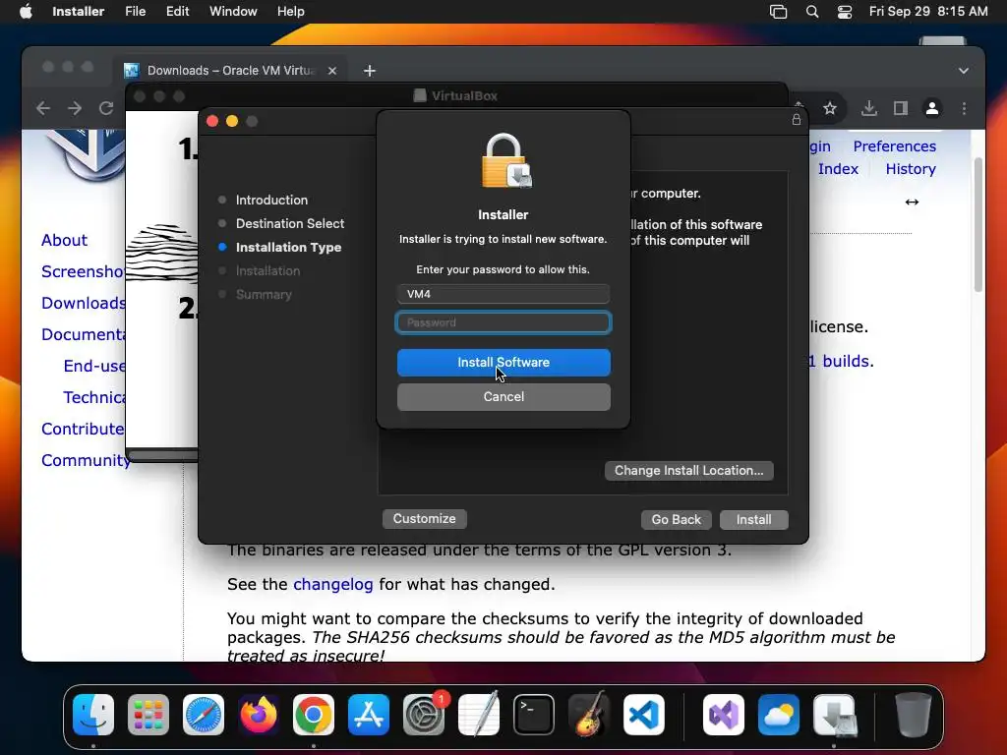Open the browser profile icon
This screenshot has height=755, width=1007.
click(x=932, y=108)
